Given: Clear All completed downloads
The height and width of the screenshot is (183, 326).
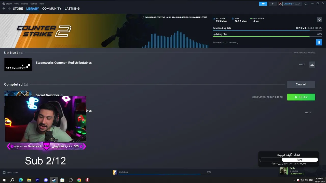Looking at the screenshot, I should click(x=301, y=84).
